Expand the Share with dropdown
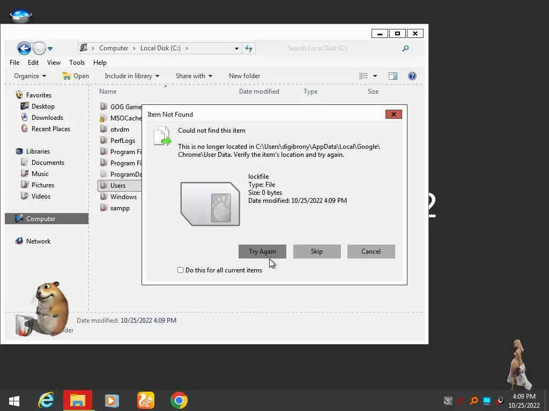The height and width of the screenshot is (411, 549). (194, 76)
